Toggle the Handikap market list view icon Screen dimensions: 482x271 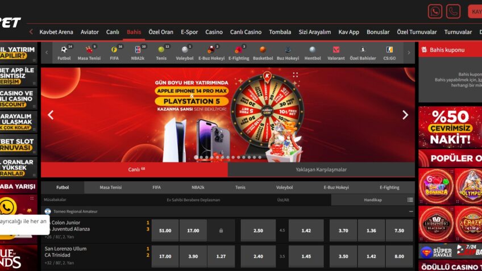pos(410,200)
